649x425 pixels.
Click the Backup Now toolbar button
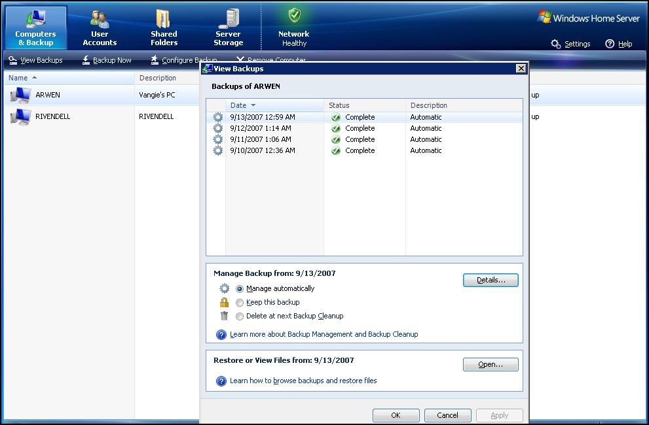coord(107,60)
